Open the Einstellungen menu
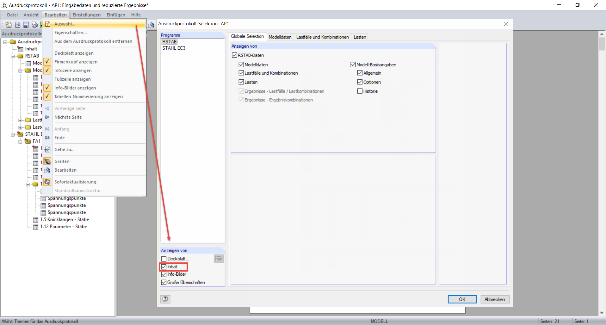606x325 pixels. point(87,15)
